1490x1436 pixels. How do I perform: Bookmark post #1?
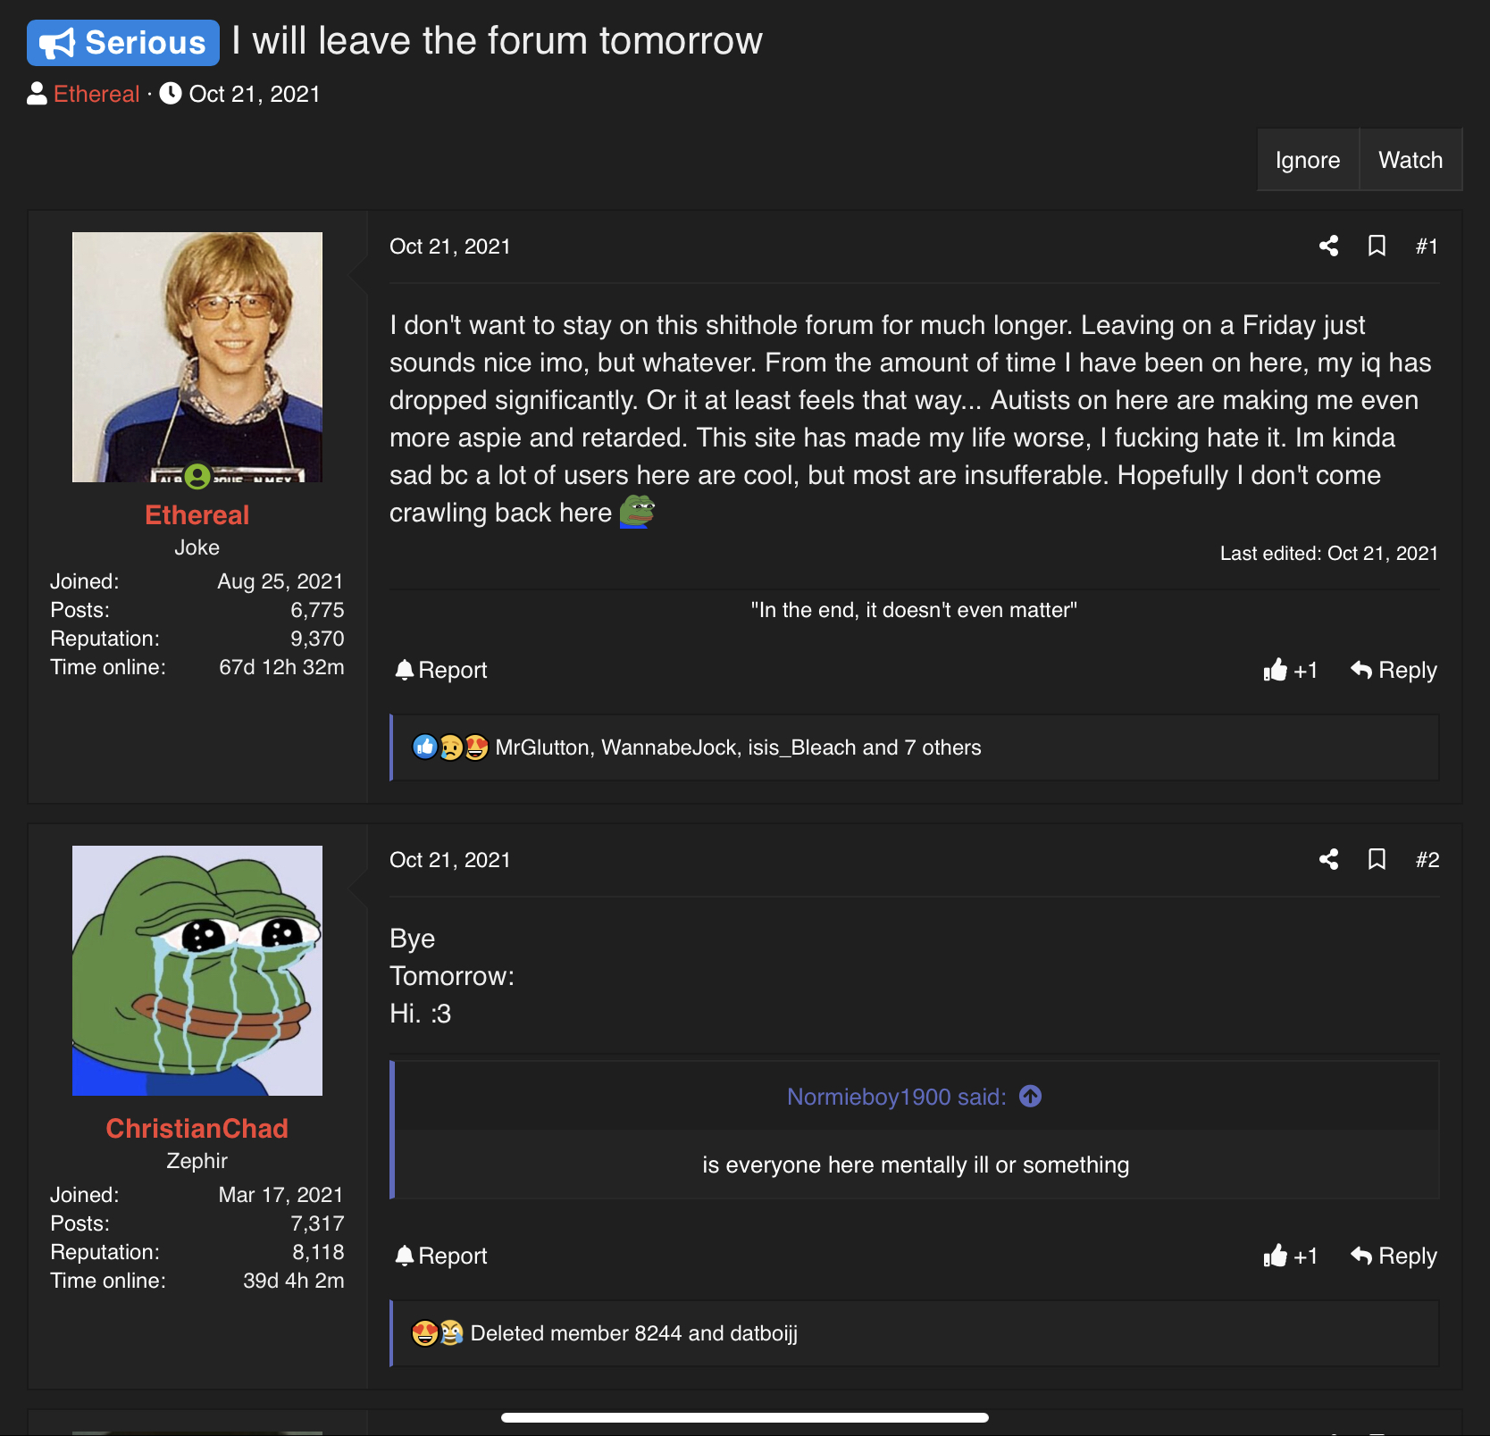(1377, 246)
